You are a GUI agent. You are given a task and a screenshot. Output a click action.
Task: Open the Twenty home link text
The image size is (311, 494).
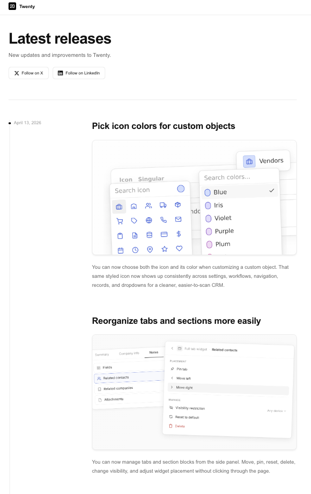[27, 7]
